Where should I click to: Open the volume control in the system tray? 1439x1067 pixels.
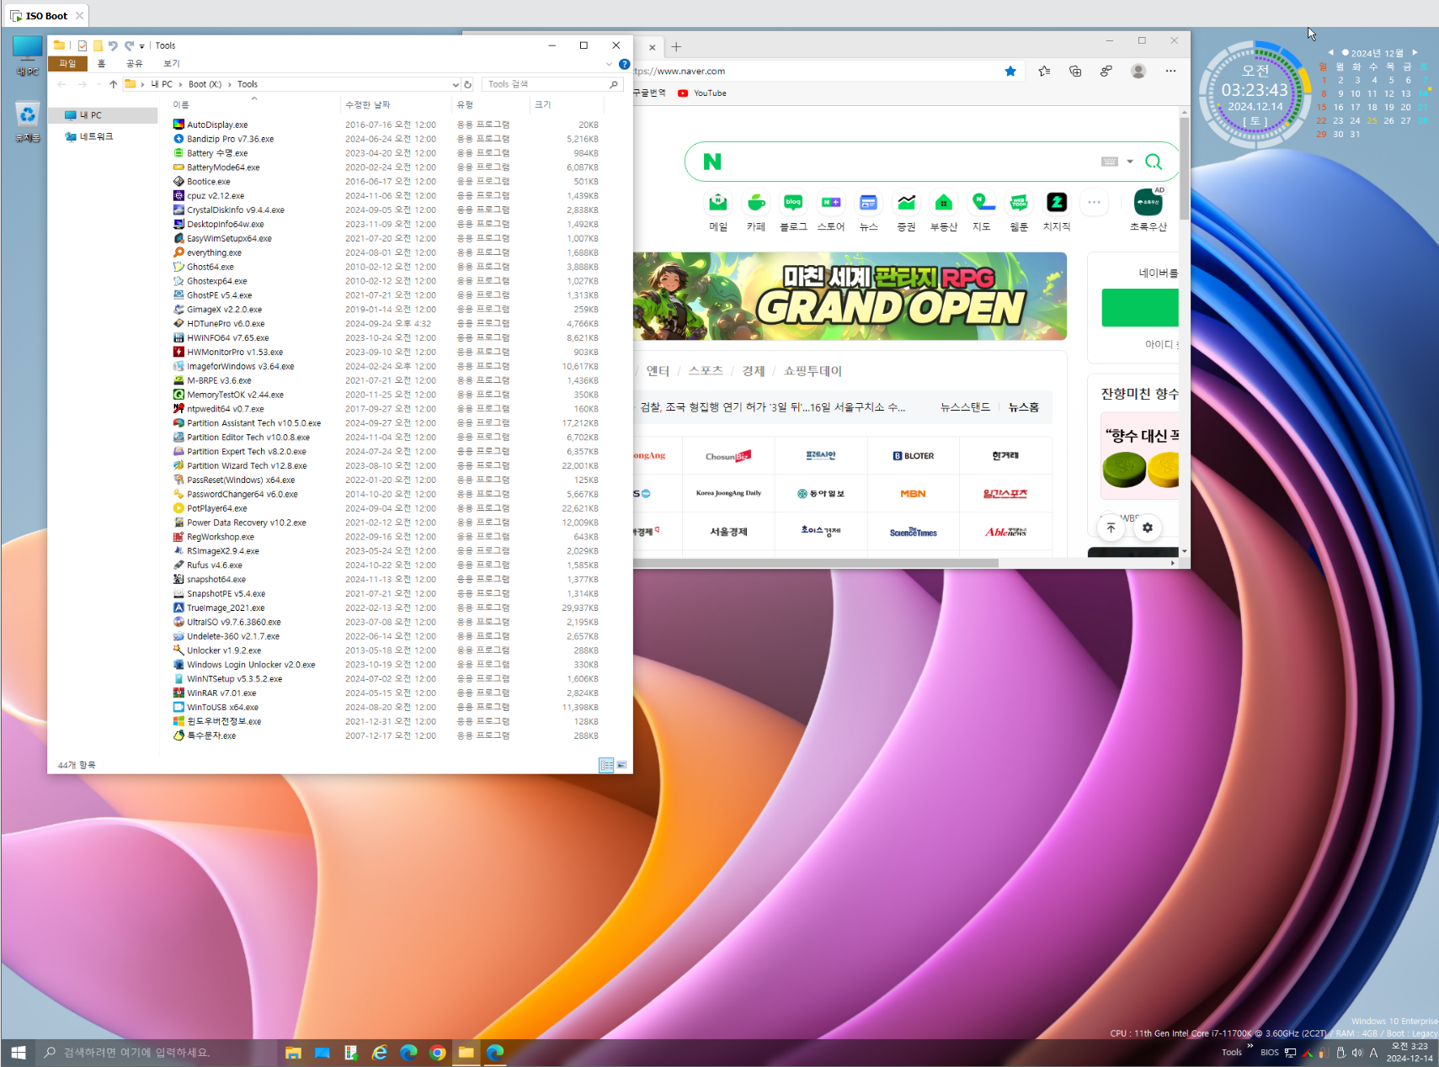pos(1356,1052)
